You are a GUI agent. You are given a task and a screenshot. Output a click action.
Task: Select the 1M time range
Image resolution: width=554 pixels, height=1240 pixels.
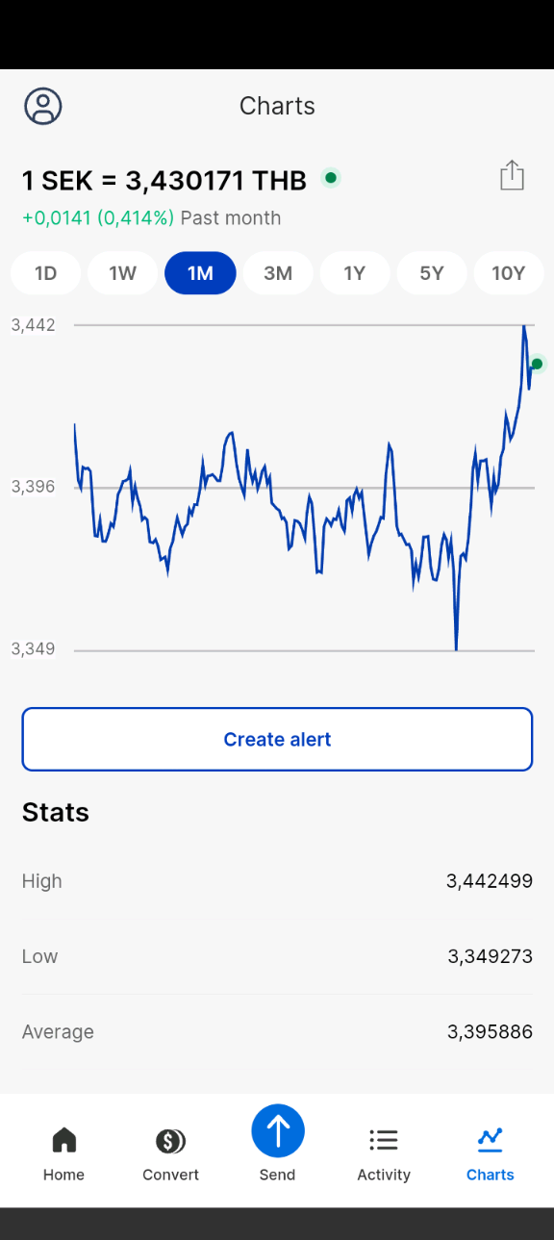tap(200, 273)
